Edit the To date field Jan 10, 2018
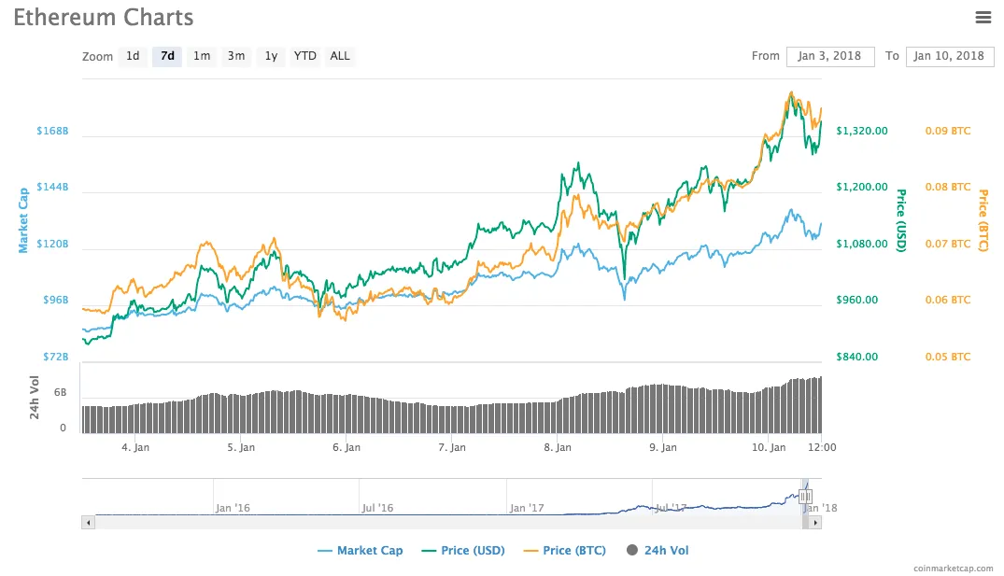The image size is (1004, 576). point(950,56)
